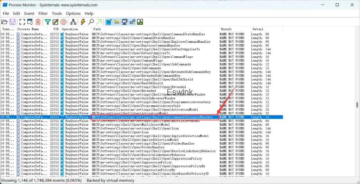360x184 pixels.
Task: Open the Filter funnel tool
Action: (48, 22)
